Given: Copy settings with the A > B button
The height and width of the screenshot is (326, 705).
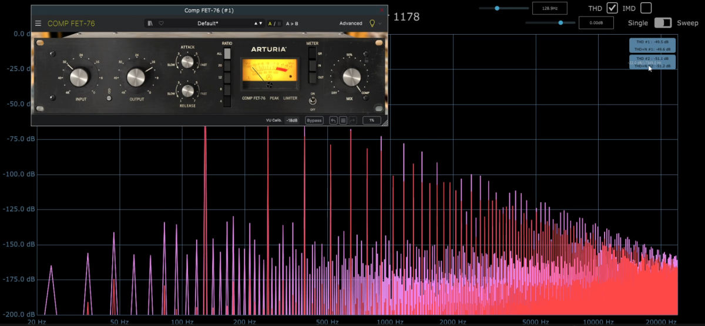Looking at the screenshot, I should [x=292, y=23].
